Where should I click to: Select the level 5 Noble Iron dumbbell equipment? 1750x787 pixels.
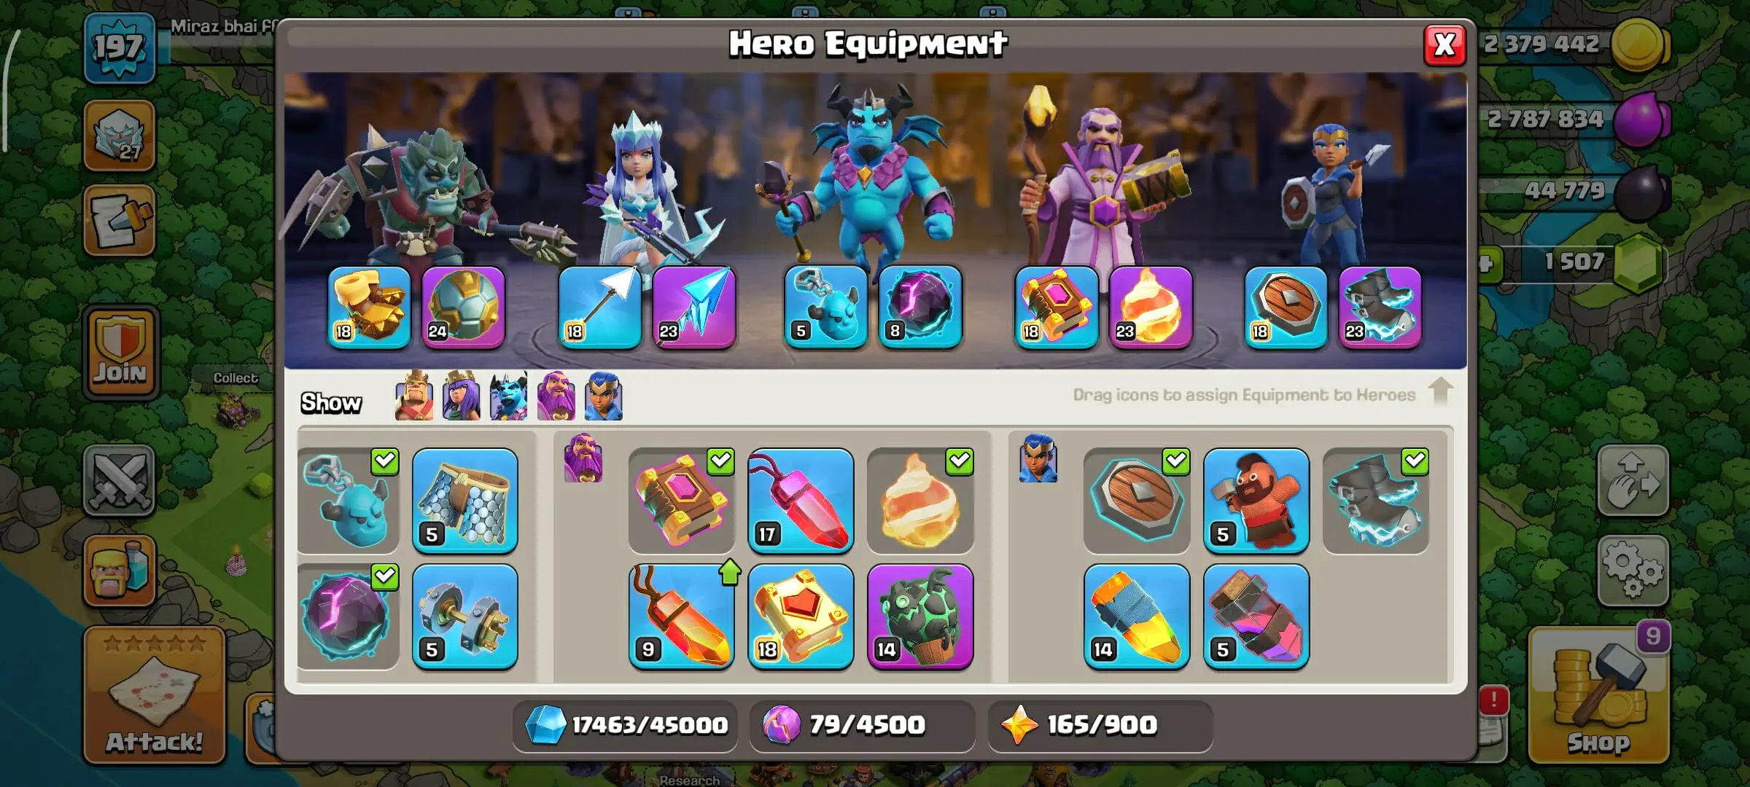click(465, 616)
